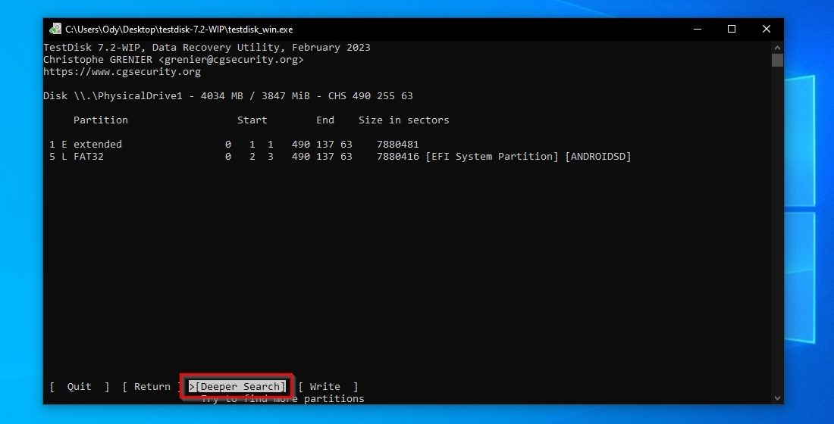Maximize the testdisk_win.exe window
This screenshot has height=424, width=834.
click(732, 30)
